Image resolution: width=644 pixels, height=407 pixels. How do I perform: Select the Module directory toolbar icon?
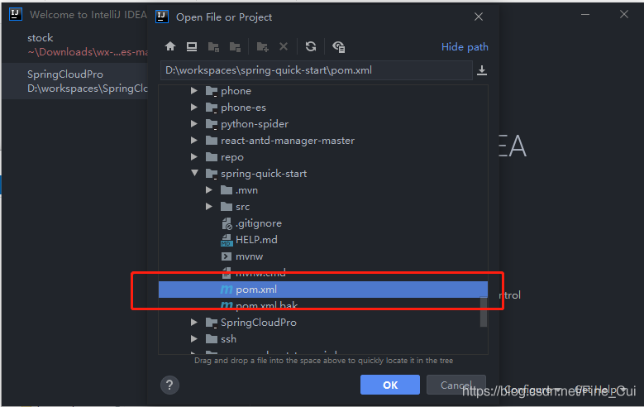(x=235, y=47)
